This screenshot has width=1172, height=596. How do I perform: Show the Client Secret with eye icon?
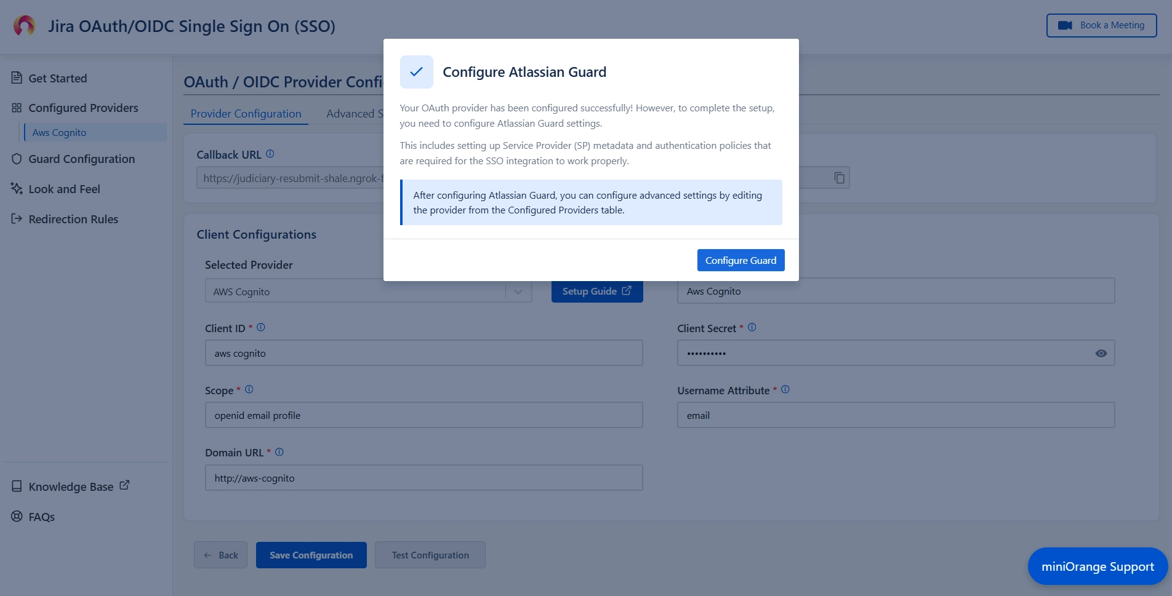[1101, 353]
